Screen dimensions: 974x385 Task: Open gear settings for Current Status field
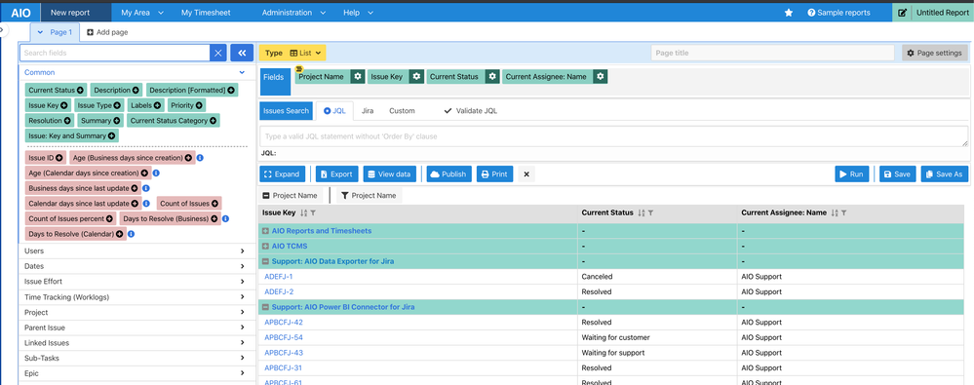point(492,76)
